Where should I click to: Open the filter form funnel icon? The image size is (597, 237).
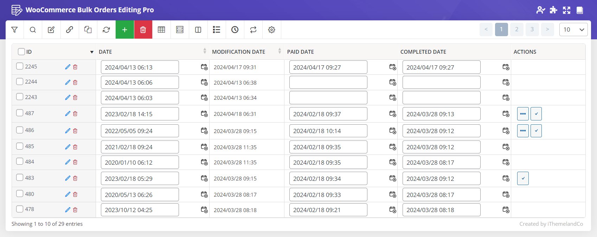pyautogui.click(x=14, y=30)
